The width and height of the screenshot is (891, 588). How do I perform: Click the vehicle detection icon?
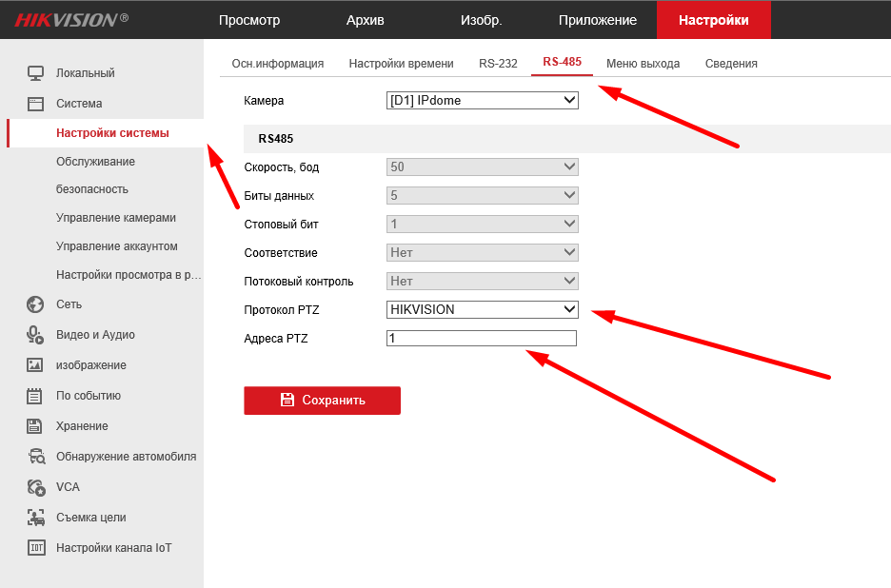point(36,457)
